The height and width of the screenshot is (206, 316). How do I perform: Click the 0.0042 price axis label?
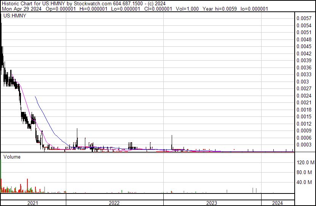pos(304,53)
